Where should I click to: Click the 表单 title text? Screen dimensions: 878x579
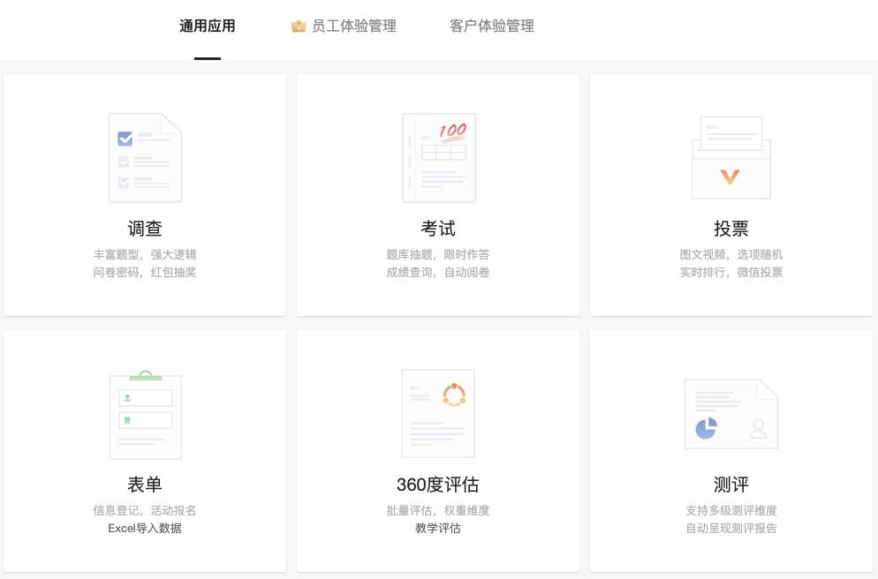tap(145, 484)
